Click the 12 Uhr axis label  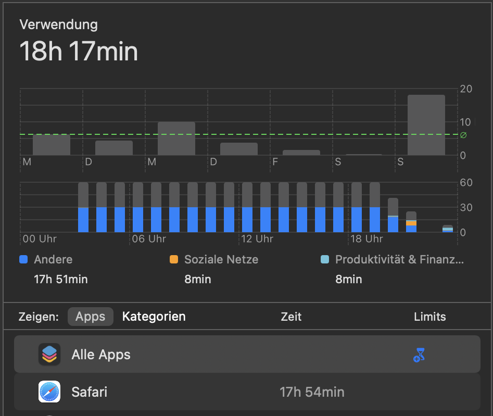point(257,239)
